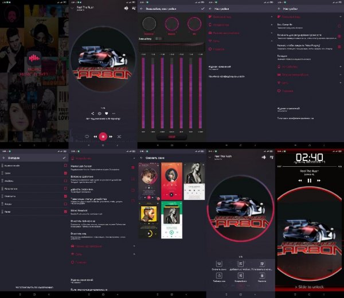The height and width of the screenshot is (298, 344).
Task: Check the Исполнители tab checkbox
Action: coord(65,189)
